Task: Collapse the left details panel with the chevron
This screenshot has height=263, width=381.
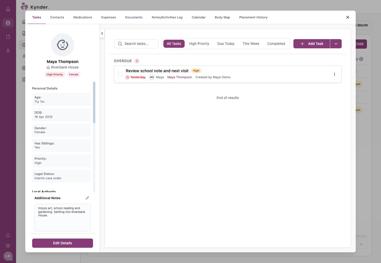Action: [x=102, y=33]
